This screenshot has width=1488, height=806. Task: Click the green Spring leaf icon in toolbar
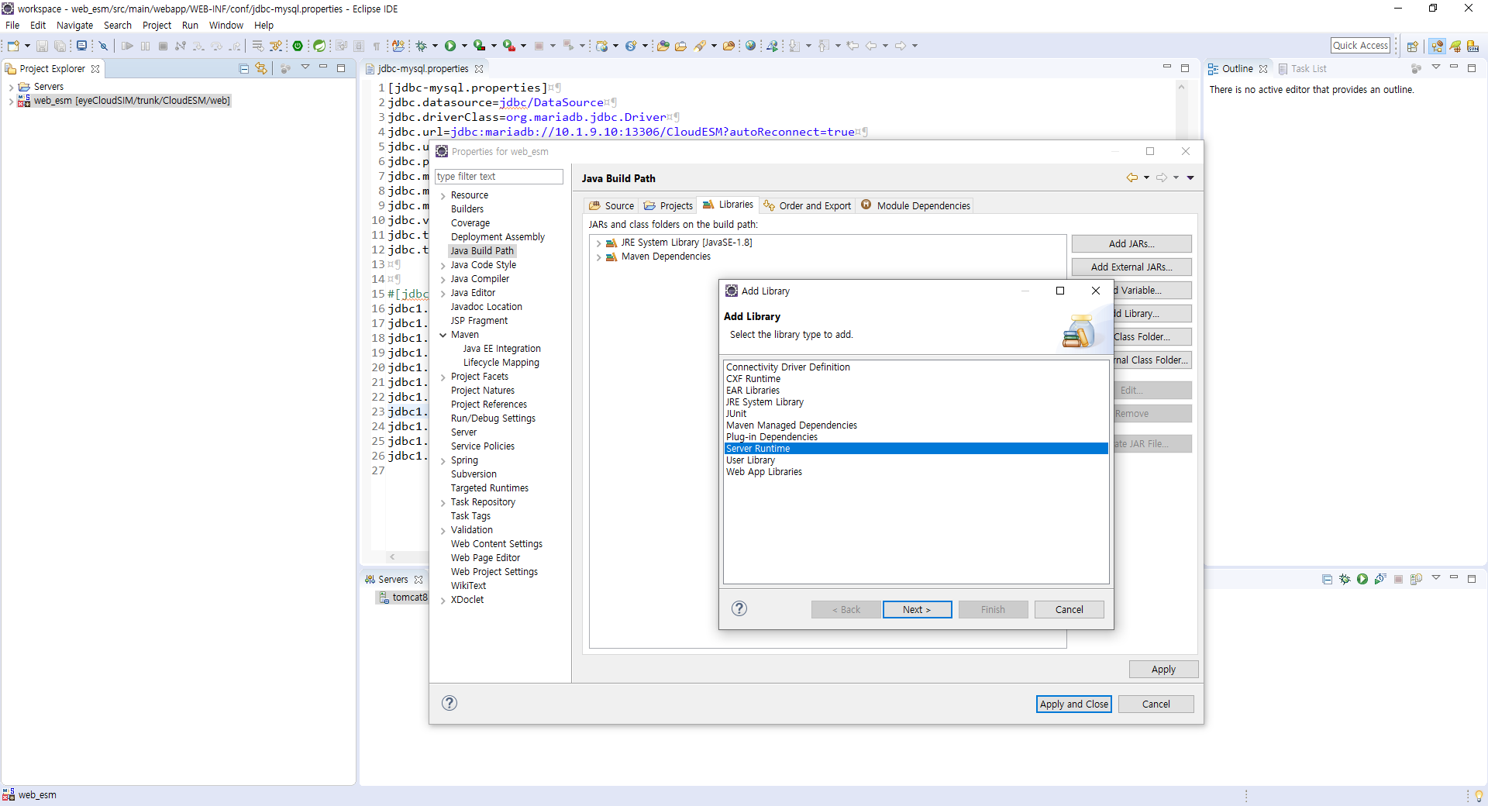(x=319, y=46)
